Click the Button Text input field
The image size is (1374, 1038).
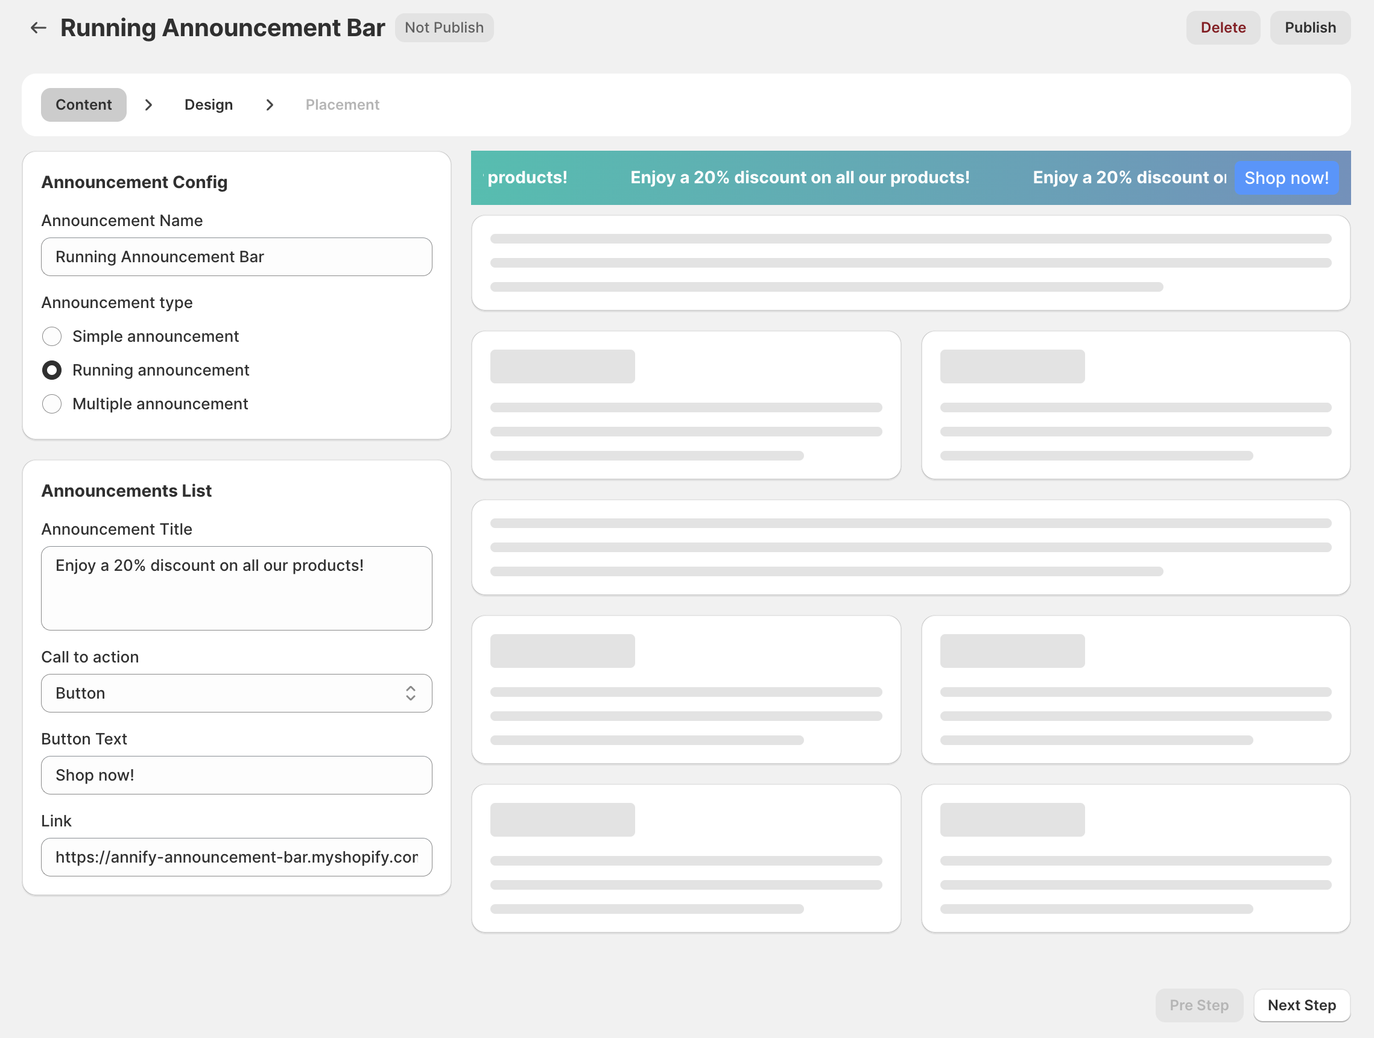click(x=236, y=775)
